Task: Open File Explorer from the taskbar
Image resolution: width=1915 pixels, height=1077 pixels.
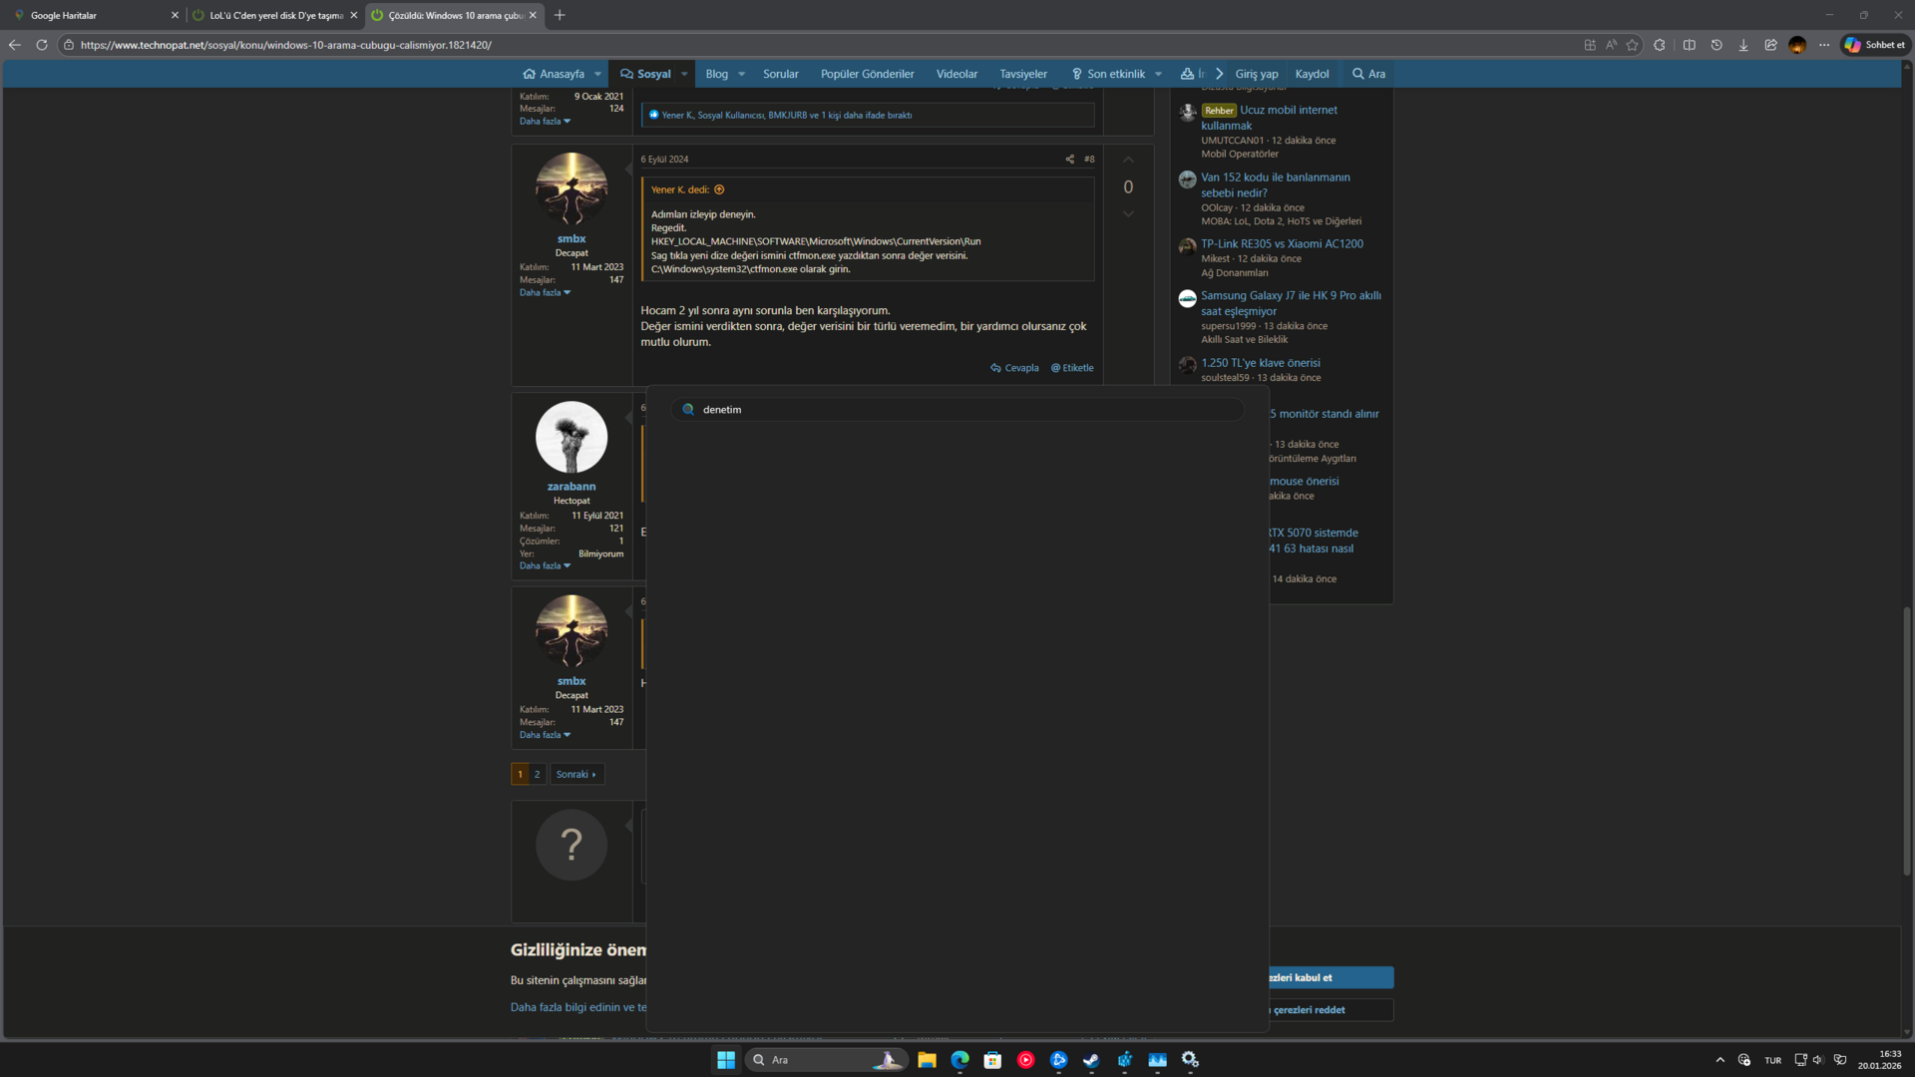Action: [927, 1060]
